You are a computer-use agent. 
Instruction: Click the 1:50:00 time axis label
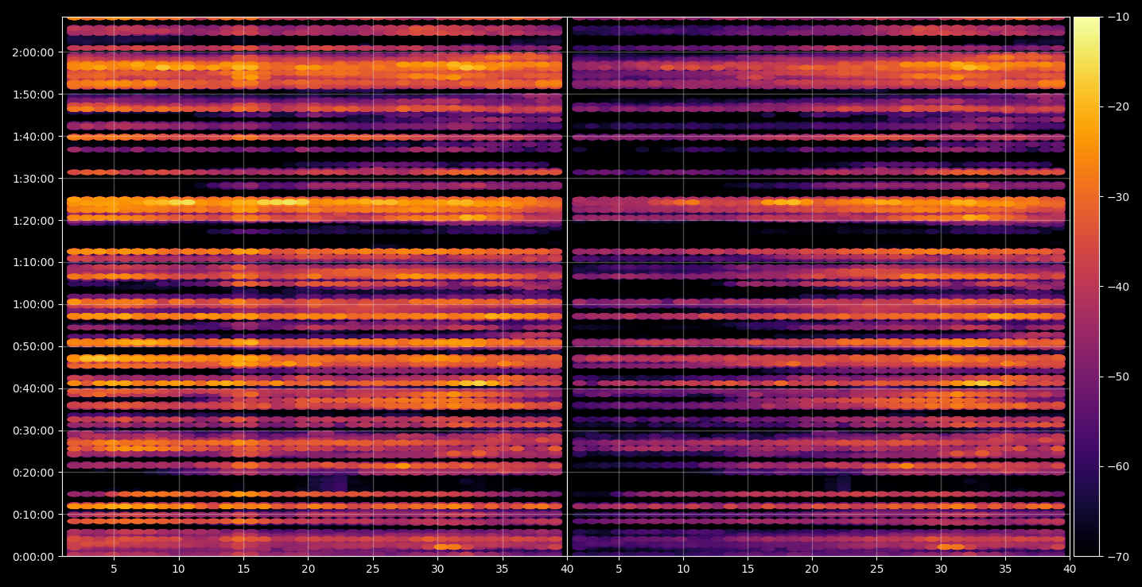coord(33,95)
